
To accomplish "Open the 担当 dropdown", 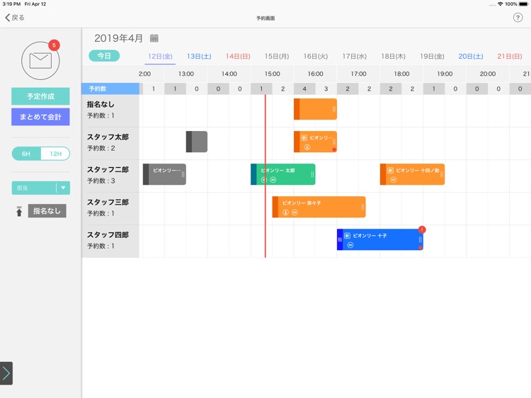I will pos(41,188).
